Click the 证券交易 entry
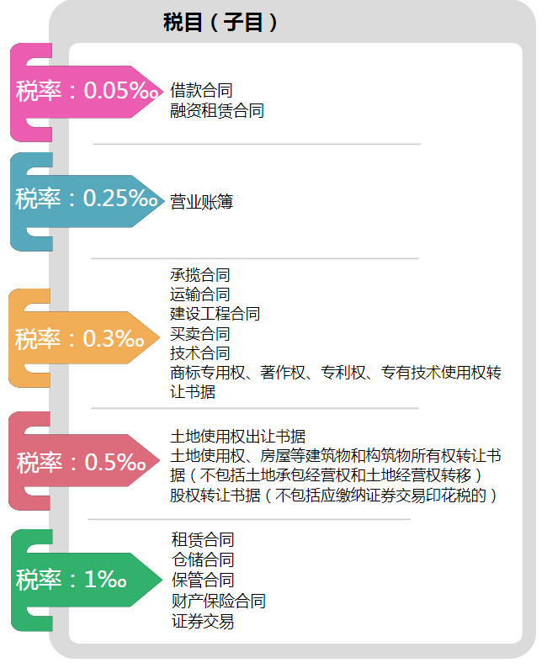This screenshot has width=547, height=668. click(x=202, y=621)
